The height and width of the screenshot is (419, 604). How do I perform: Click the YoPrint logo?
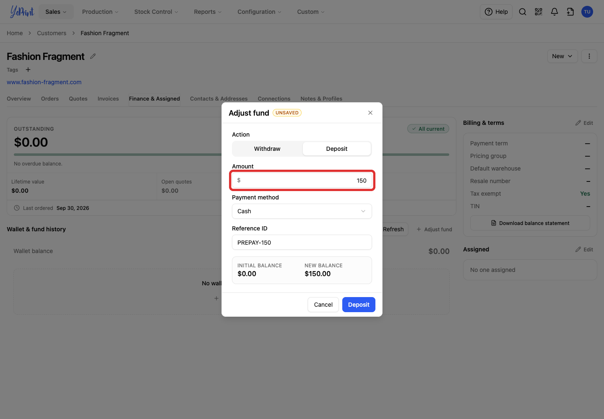coord(22,12)
